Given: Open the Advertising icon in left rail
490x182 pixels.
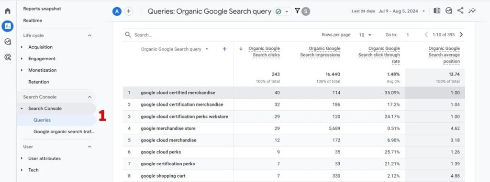Looking at the screenshot, I should click(x=8, y=57).
